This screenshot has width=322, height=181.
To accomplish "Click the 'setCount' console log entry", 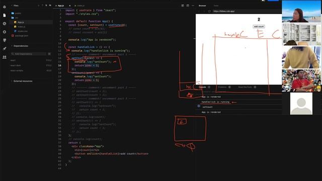I will click(x=207, y=107).
